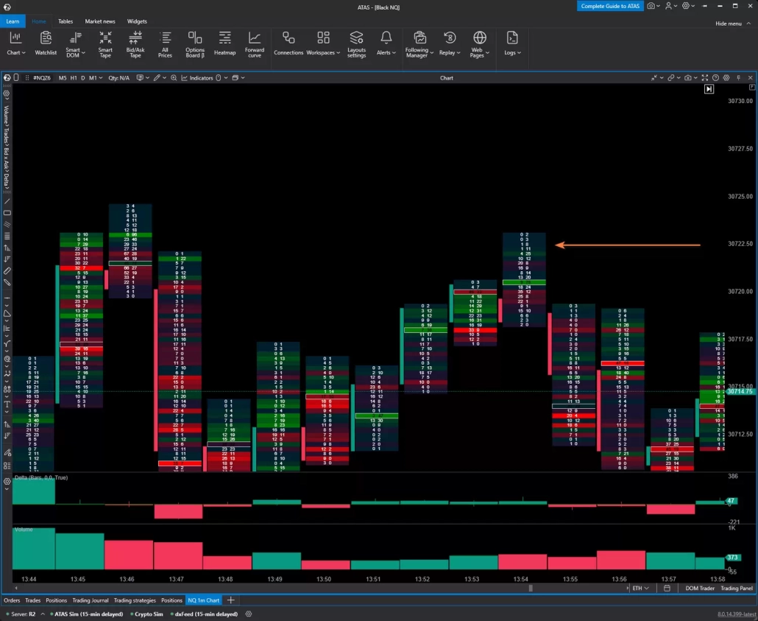The width and height of the screenshot is (758, 621).
Task: Click the ATAS logo in title bar
Action: [x=7, y=7]
